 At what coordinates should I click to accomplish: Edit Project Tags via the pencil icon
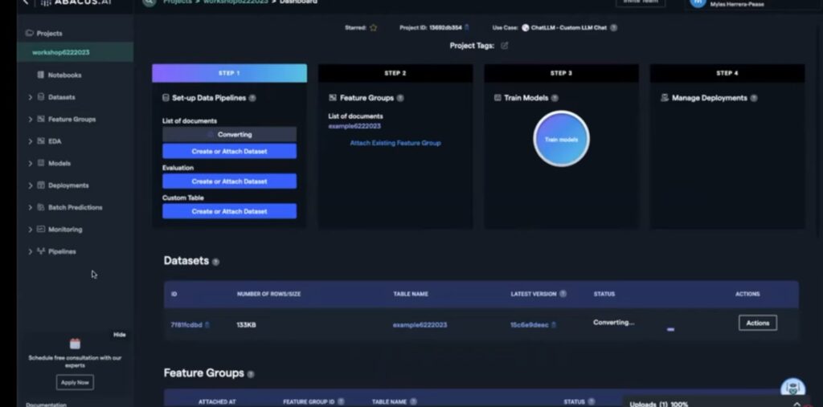pos(505,46)
